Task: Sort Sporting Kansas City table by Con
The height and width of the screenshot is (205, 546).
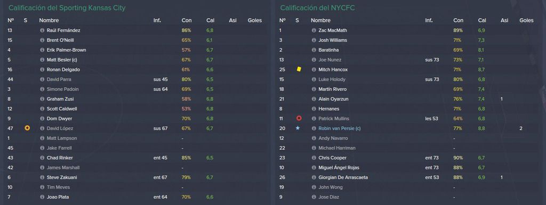Action: [187, 20]
